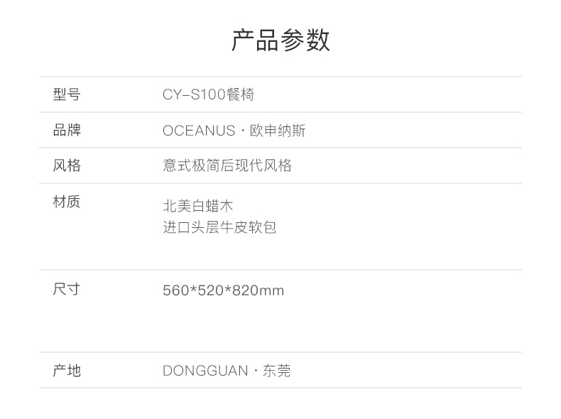Viewport: 561px width, 419px height.
Task: Click 意式极简后现代风格 style value
Action: click(x=227, y=165)
